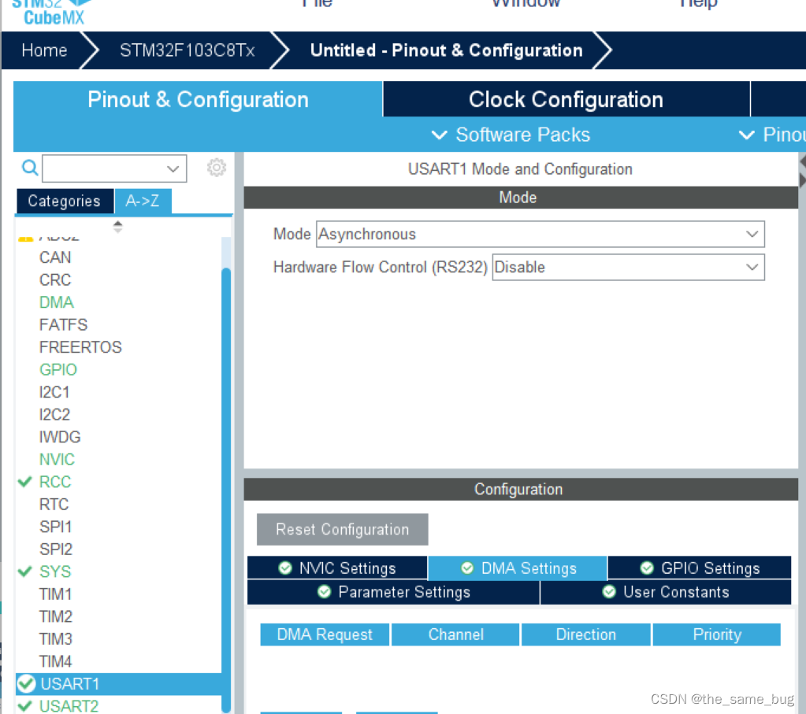Click the check icon on Parameter Settings tab
The height and width of the screenshot is (714, 806).
point(324,592)
